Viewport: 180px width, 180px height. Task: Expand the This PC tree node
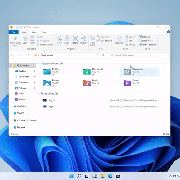(x=11, y=113)
